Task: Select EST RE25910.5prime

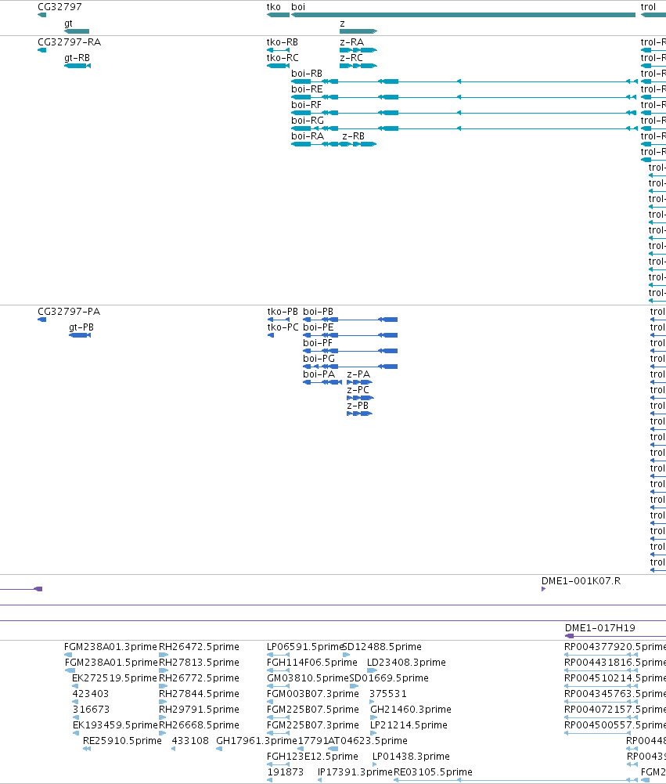Action: click(87, 749)
